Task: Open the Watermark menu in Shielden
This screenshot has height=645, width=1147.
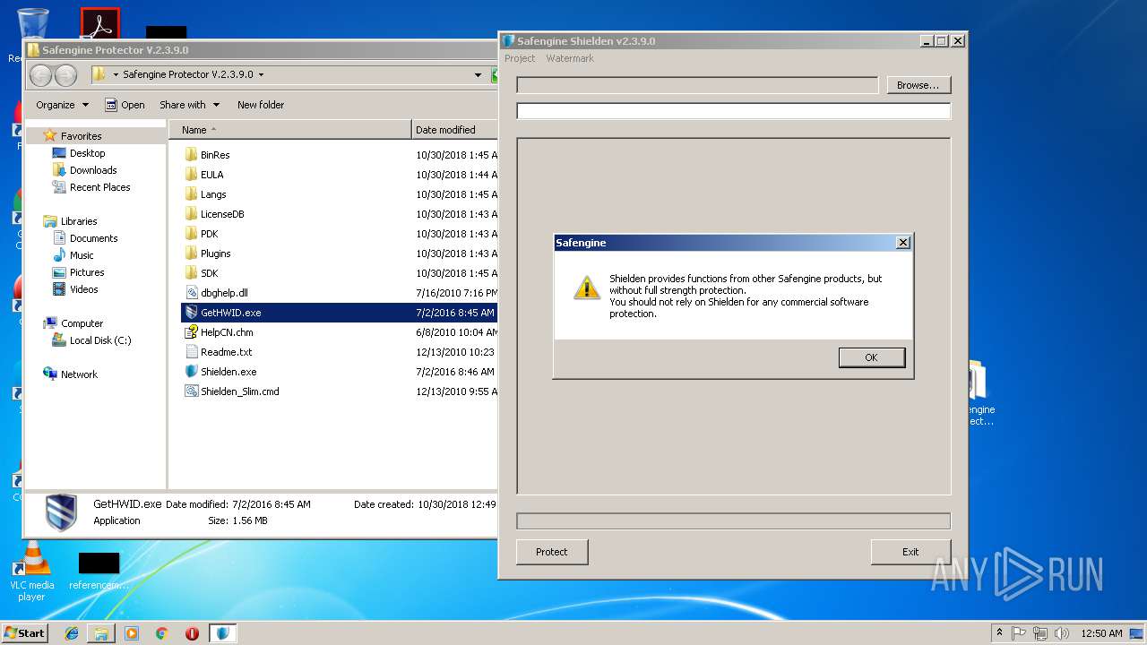Action: (570, 58)
